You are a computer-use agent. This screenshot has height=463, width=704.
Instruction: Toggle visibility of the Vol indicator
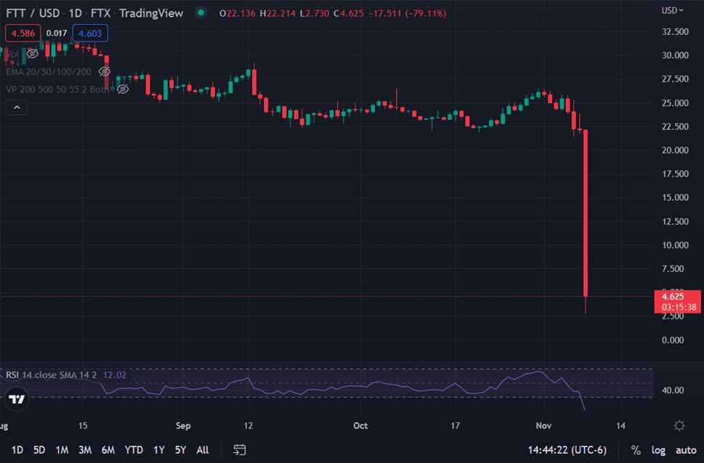point(32,54)
